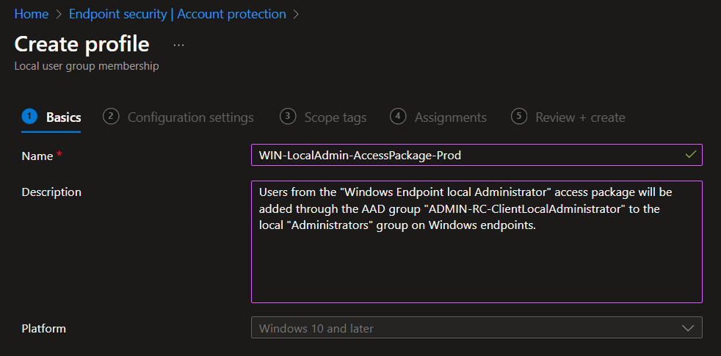
Task: Click the Name field label
Action: (37, 156)
